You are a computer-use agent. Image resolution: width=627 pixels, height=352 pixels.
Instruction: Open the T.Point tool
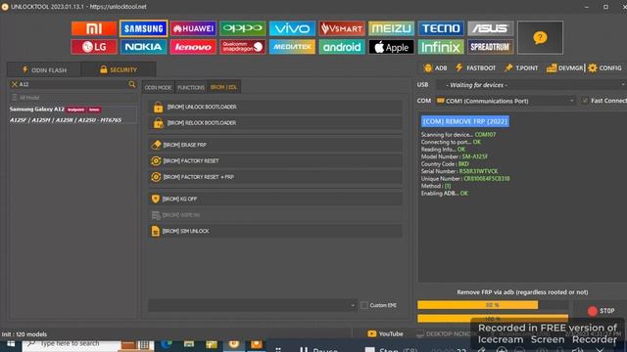(x=521, y=67)
